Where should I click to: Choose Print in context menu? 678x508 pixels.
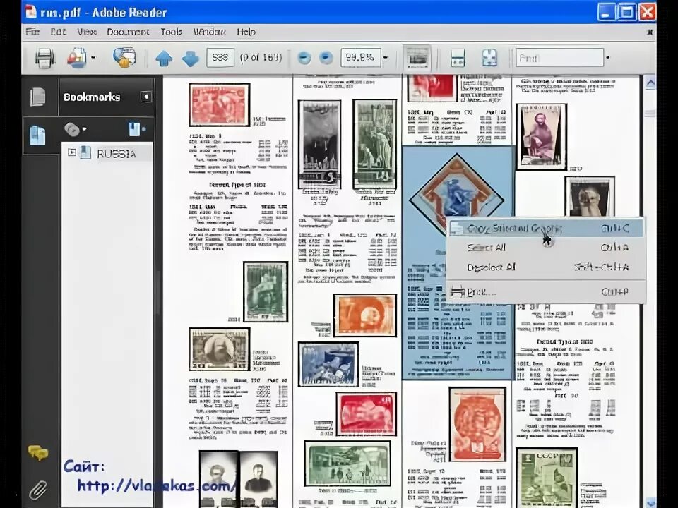(x=545, y=292)
